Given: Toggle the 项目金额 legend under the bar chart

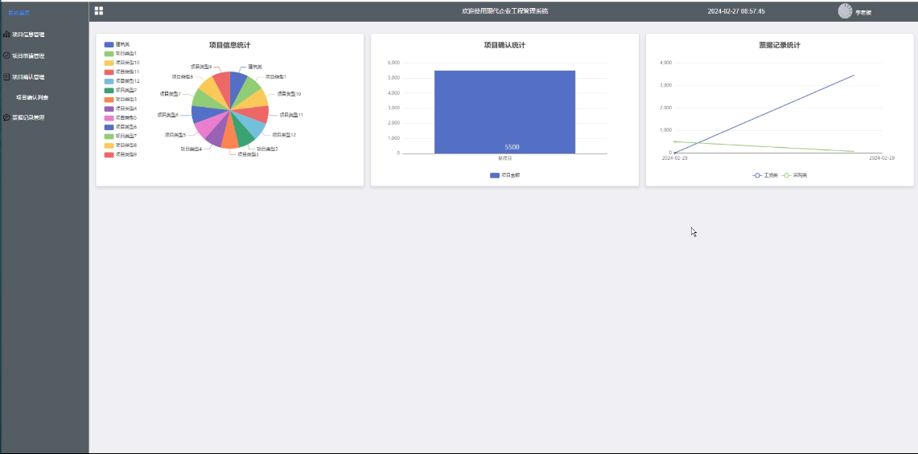Looking at the screenshot, I should click(x=504, y=175).
